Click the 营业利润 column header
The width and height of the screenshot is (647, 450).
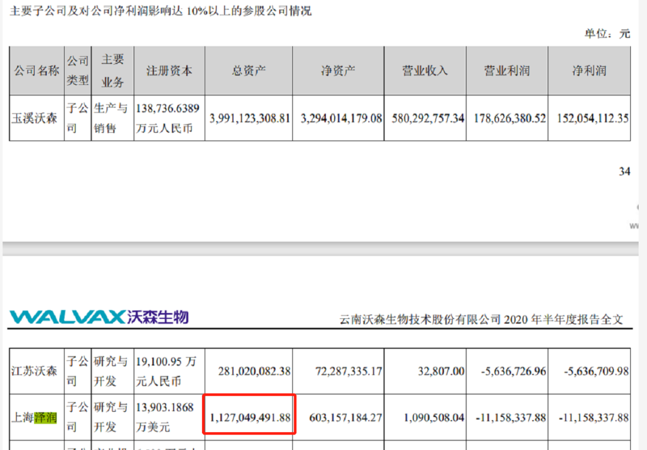507,71
